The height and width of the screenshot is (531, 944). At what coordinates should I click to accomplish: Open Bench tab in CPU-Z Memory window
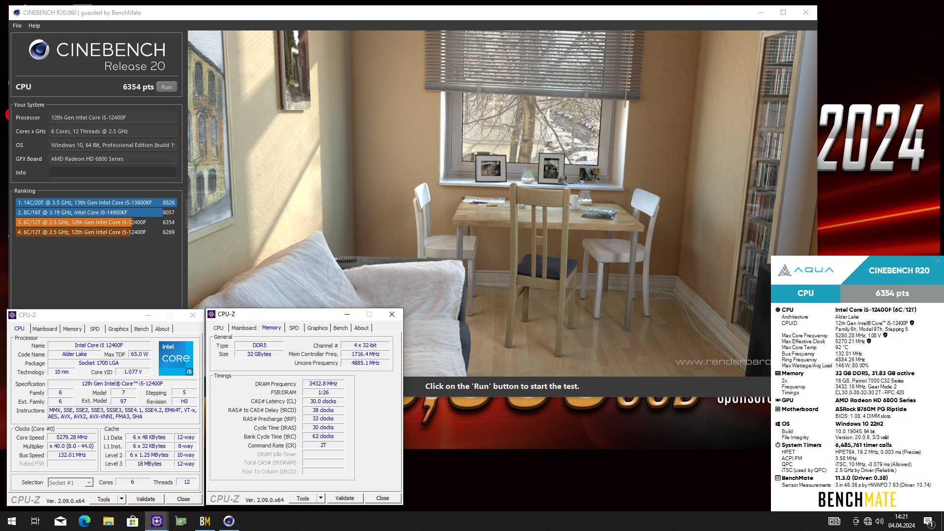click(341, 328)
